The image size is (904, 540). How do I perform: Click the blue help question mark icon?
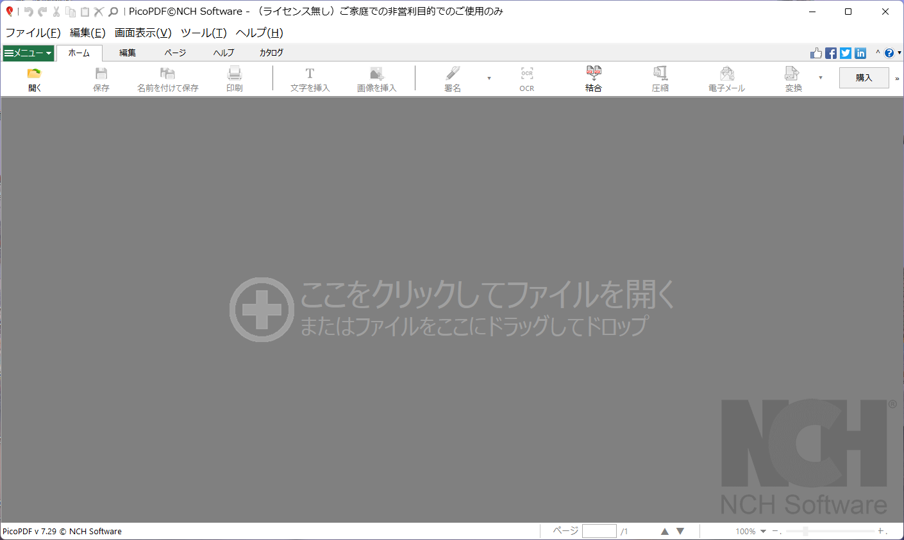click(x=889, y=53)
